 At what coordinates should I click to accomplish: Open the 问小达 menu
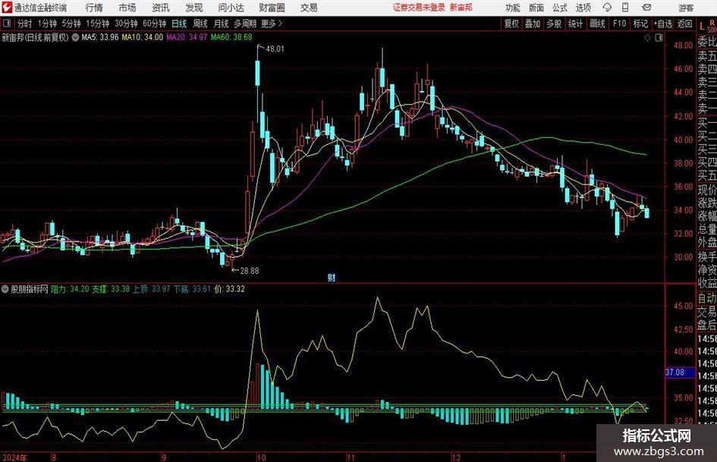(x=231, y=8)
